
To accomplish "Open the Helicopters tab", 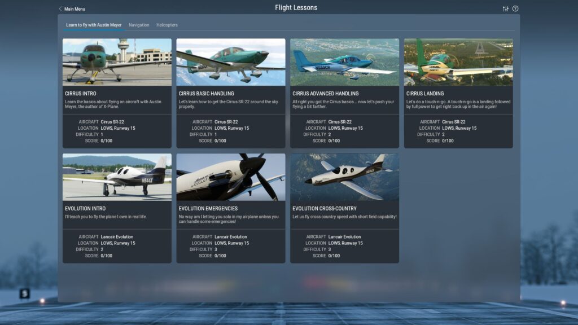I will tap(167, 25).
